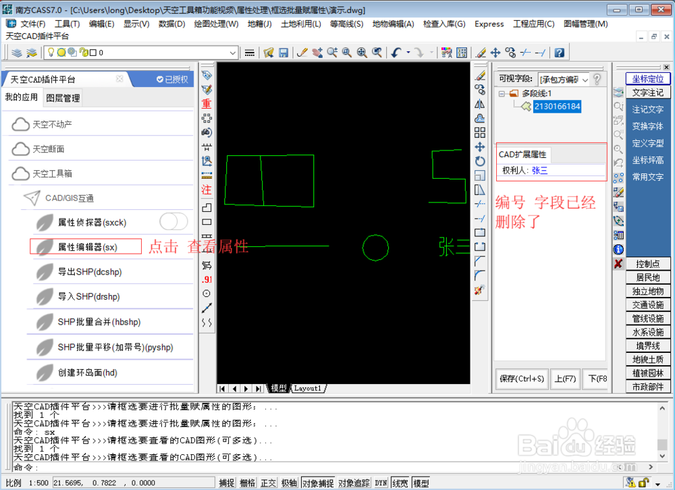The width and height of the screenshot is (675, 490).
Task: Toggle 栅格 grid in status bar
Action: click(x=247, y=483)
